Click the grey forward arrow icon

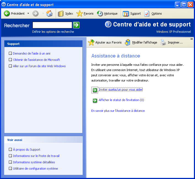click(36, 13)
